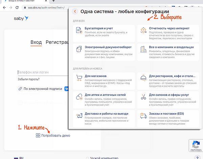Click the Электронный документооборот document icon

pos(79,49)
